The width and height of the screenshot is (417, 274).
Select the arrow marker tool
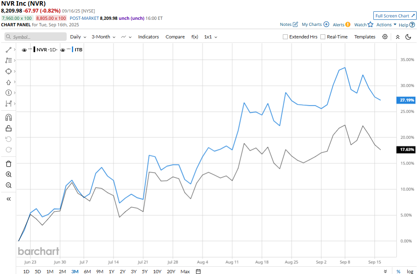8,82
